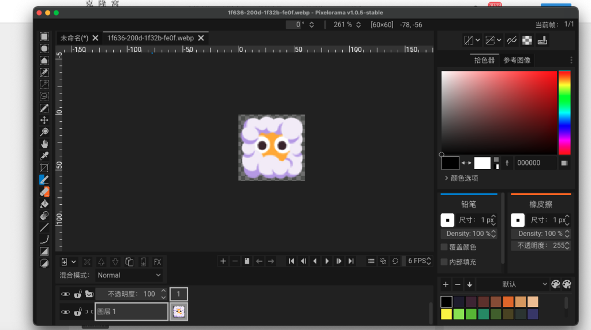This screenshot has height=330, width=591.
Task: Select the Line tool
Action: click(44, 227)
